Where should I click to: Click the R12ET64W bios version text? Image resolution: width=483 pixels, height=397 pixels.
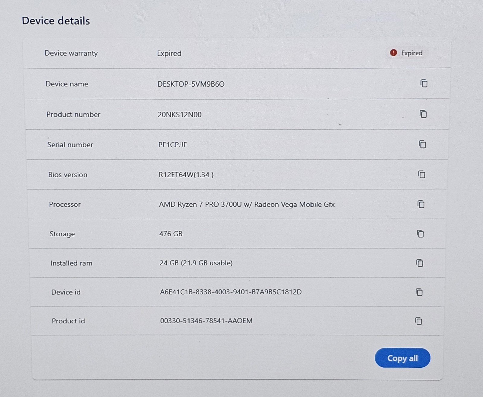(x=186, y=175)
